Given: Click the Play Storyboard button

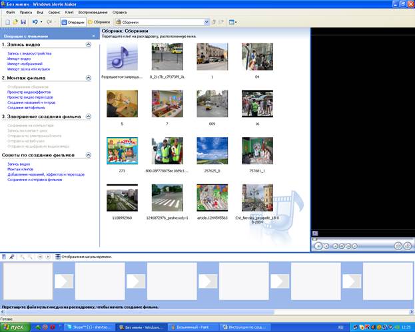Looking at the screenshot, I should [x=48, y=257].
